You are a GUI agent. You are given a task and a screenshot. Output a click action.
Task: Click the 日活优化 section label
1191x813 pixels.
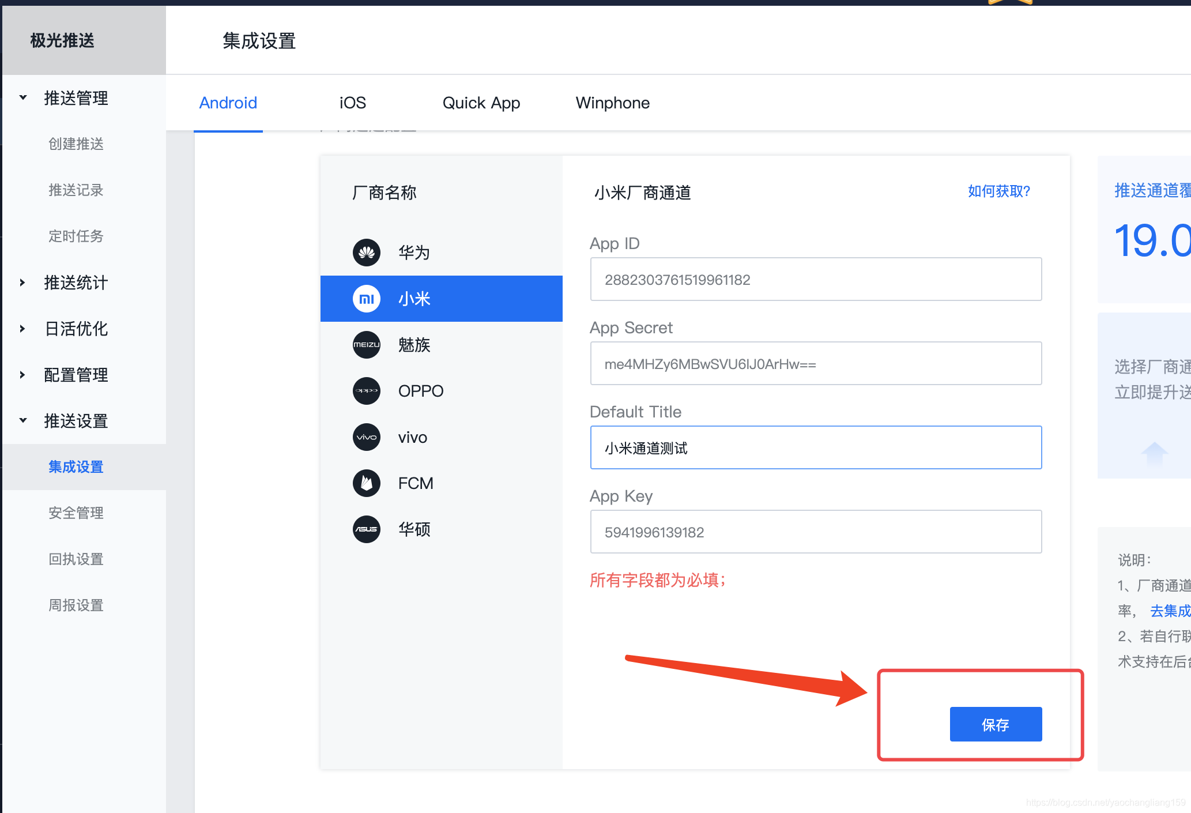click(76, 329)
